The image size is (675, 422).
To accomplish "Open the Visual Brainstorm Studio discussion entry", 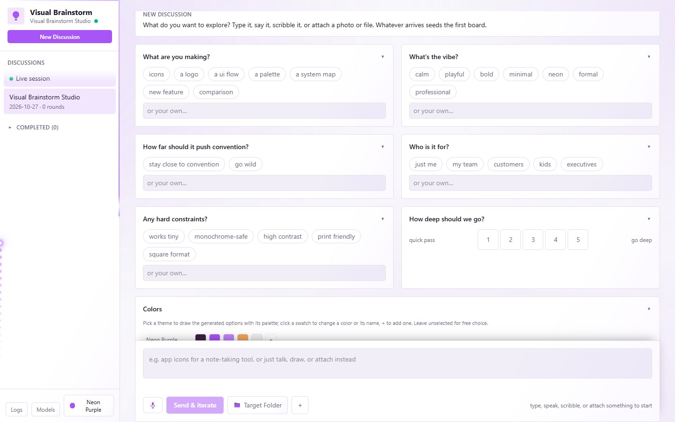I will (60, 101).
